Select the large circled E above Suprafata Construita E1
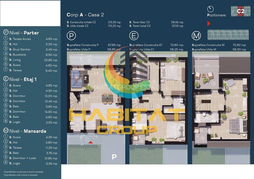Image resolution: width=254 pixels, height=179 pixels. click(x=134, y=35)
